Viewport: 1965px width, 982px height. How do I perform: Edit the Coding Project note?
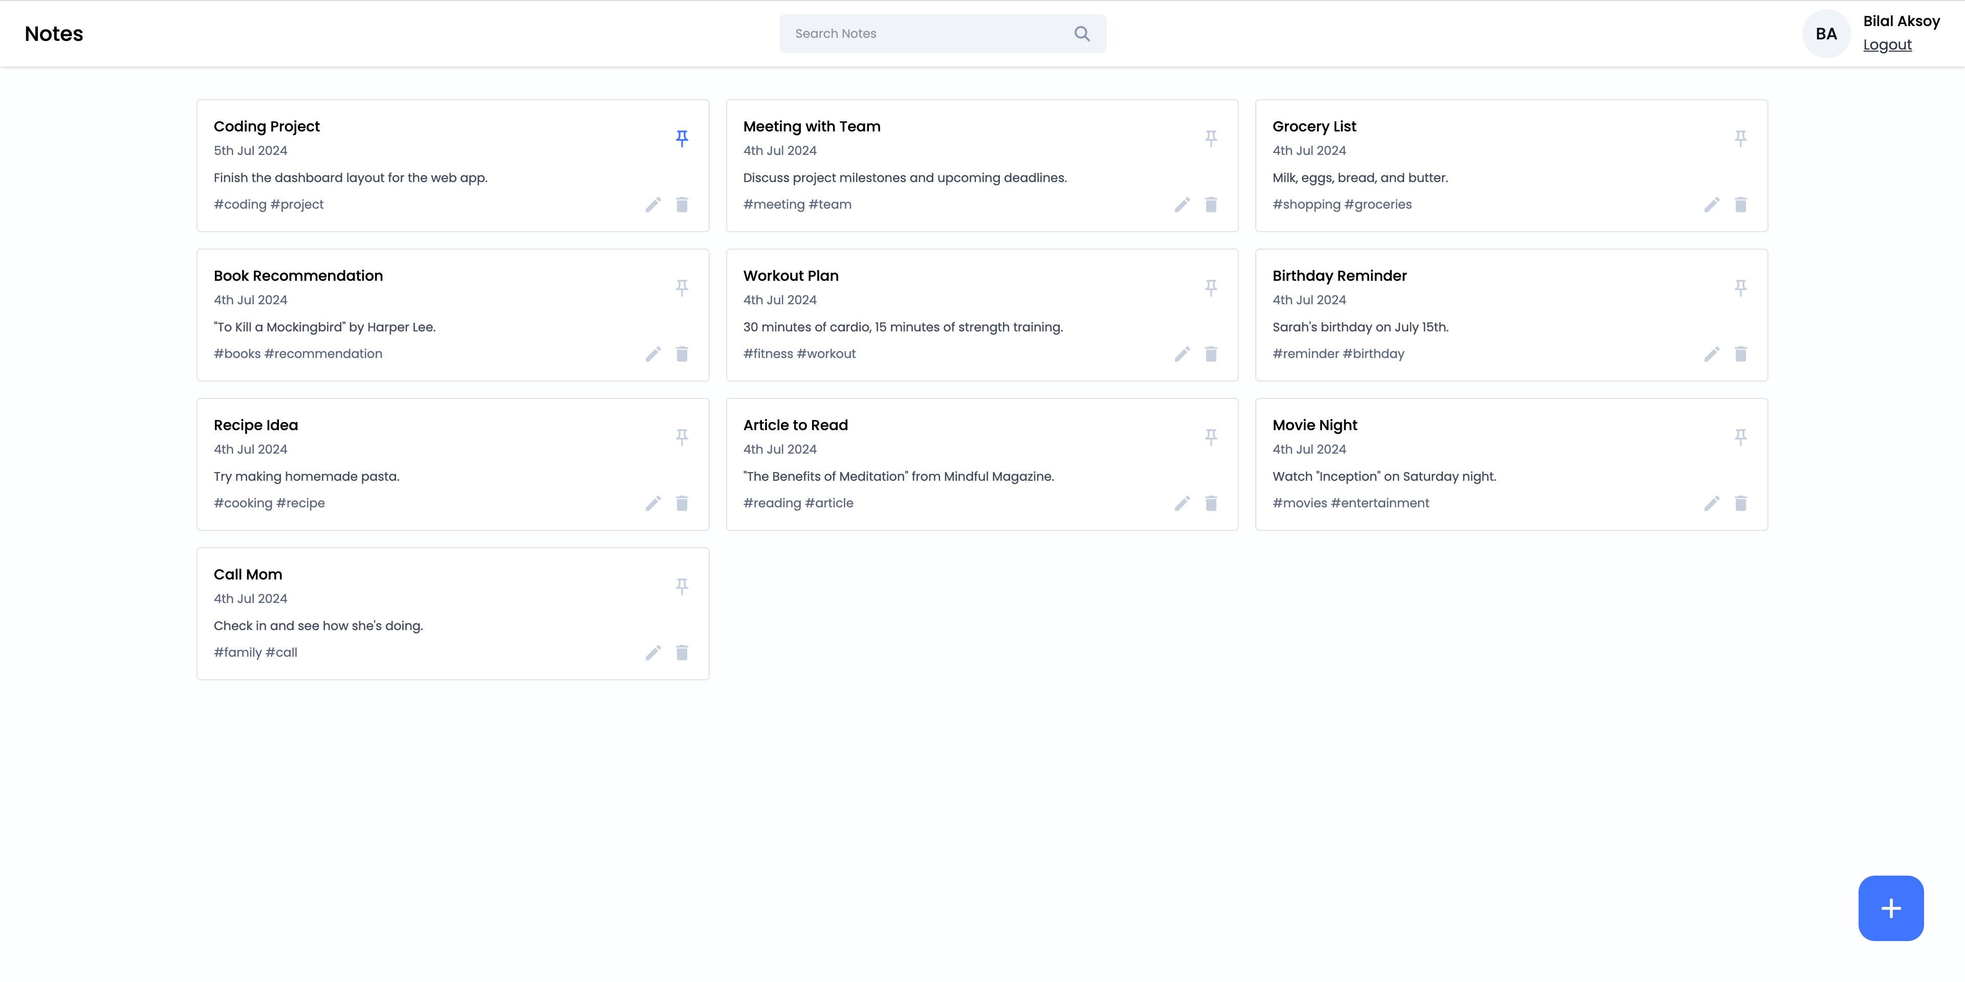pyautogui.click(x=653, y=205)
